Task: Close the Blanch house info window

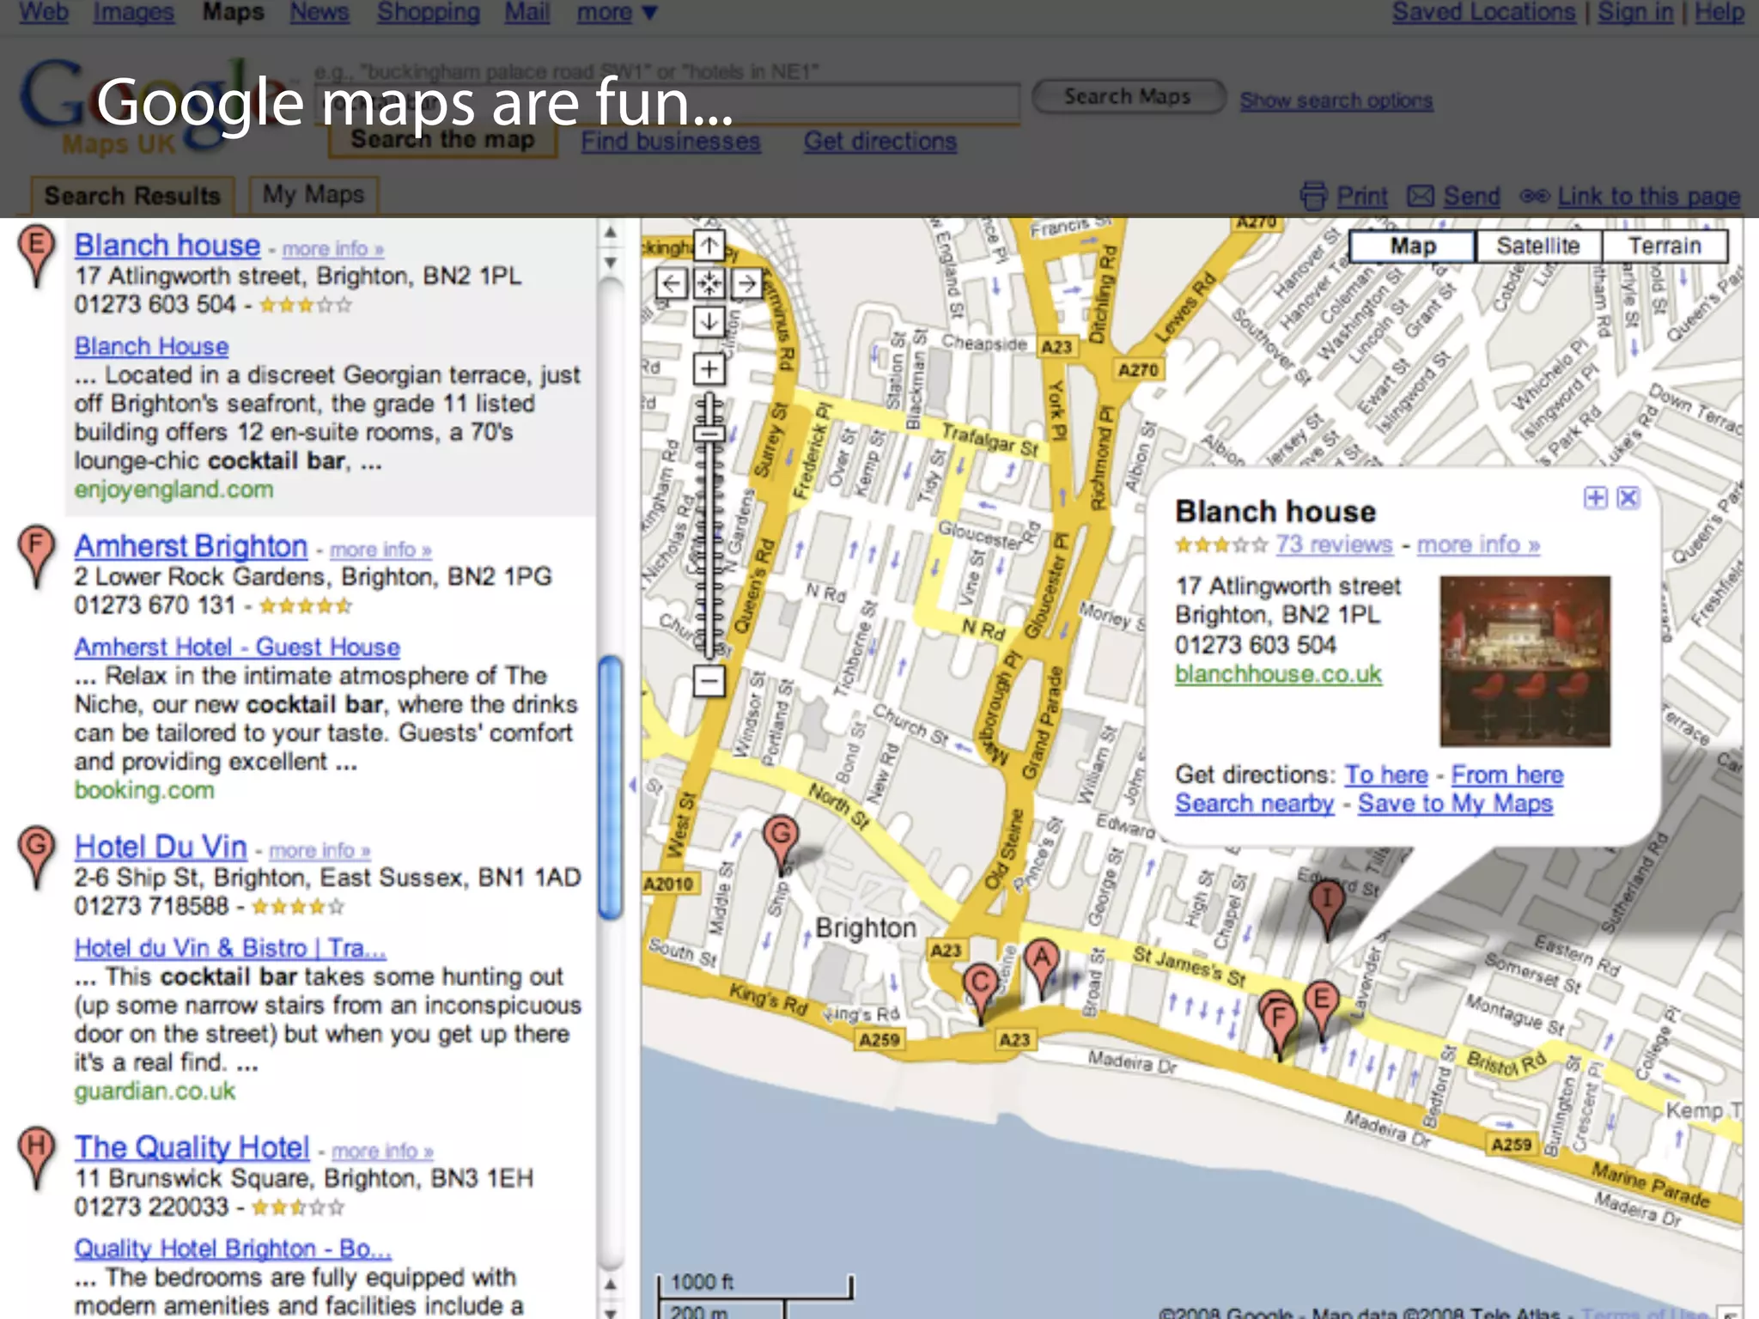Action: coord(1628,498)
